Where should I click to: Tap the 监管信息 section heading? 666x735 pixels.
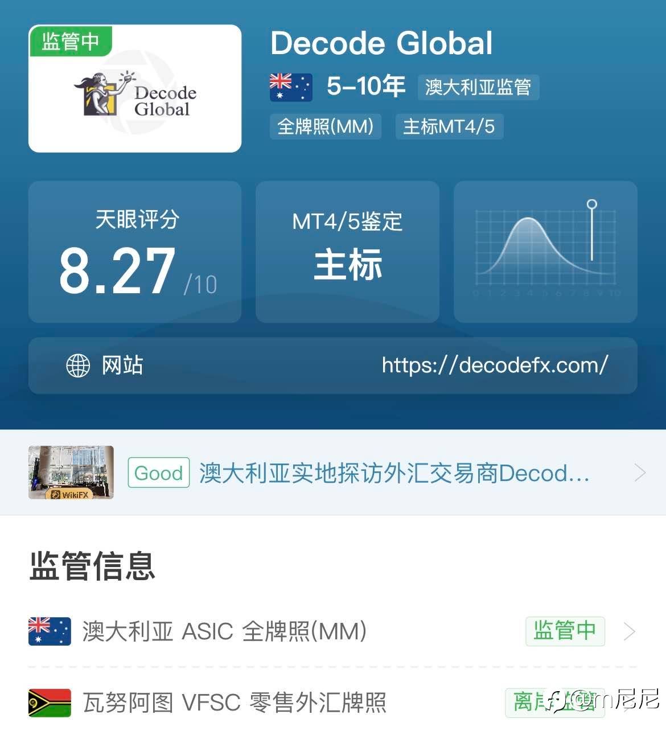(x=92, y=566)
